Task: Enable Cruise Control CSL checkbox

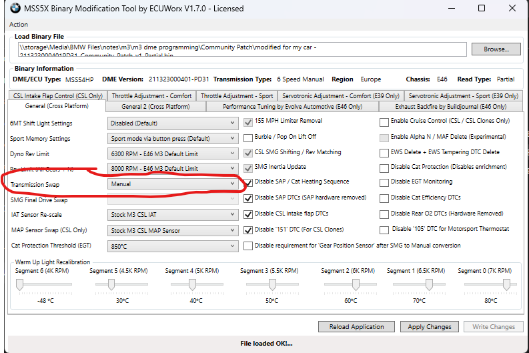Action: tap(384, 122)
